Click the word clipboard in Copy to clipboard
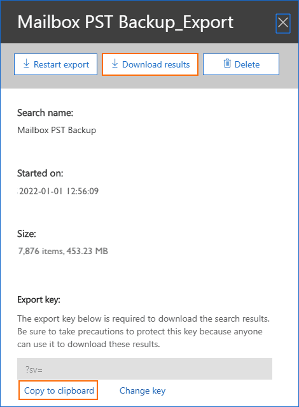299x407 pixels. click(76, 390)
